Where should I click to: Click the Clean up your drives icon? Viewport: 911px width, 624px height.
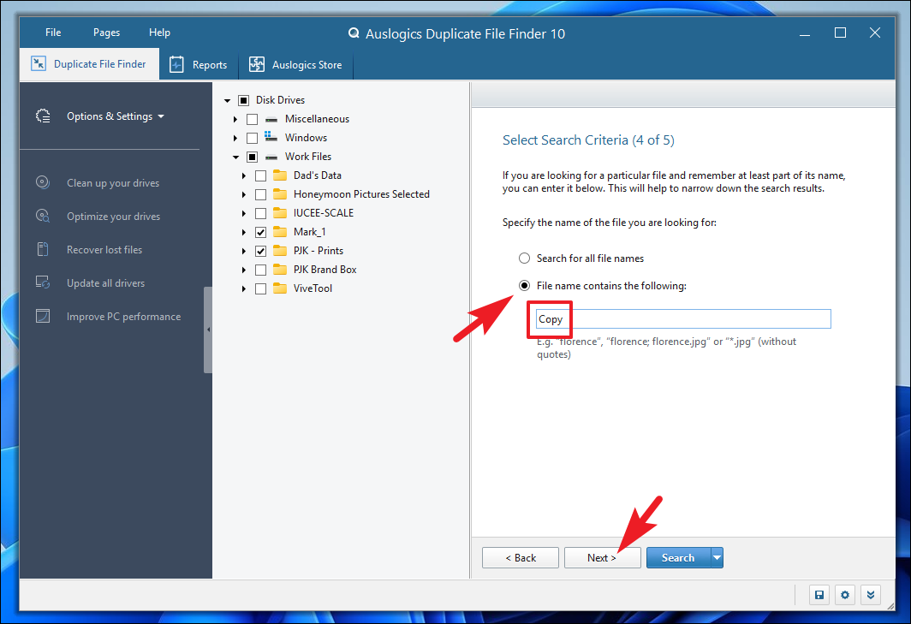(x=43, y=182)
